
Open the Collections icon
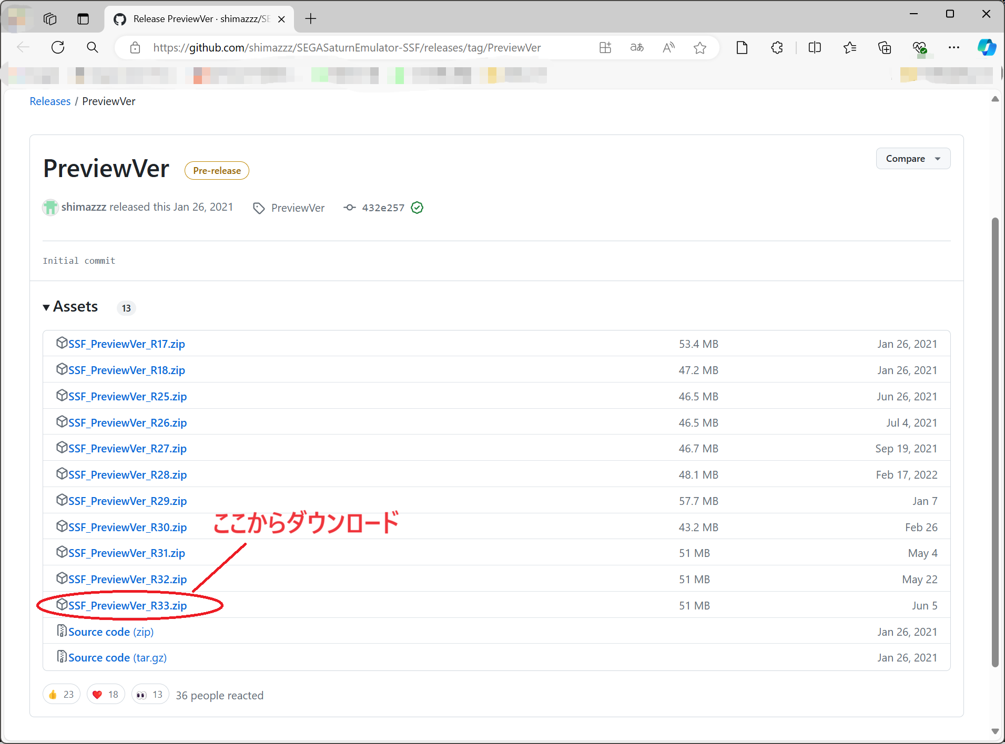(x=885, y=48)
